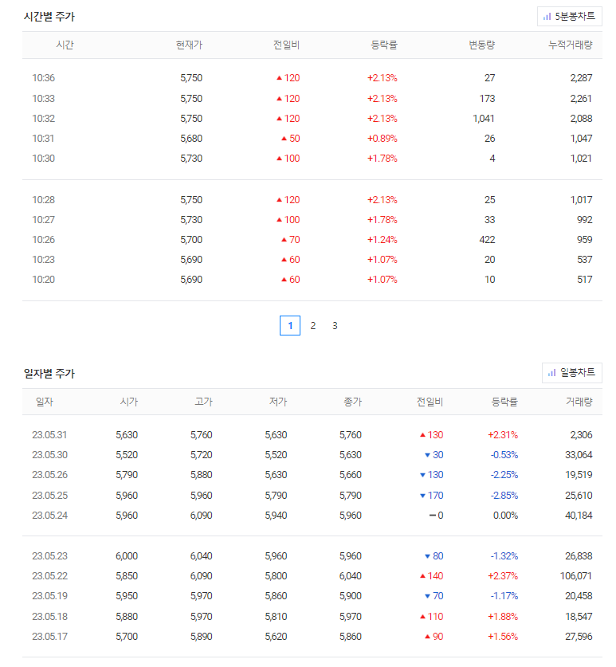Click the 시간별 주가 section heading

[x=49, y=17]
